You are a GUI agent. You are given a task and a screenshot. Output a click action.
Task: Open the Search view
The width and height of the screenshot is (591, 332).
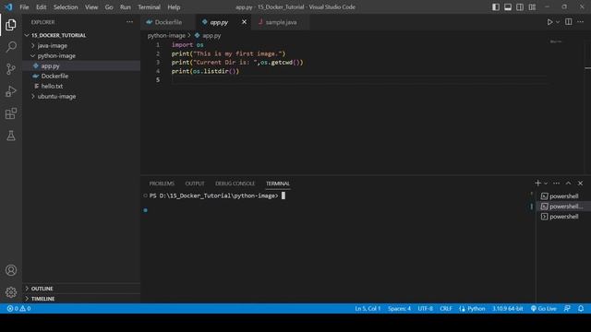(11, 47)
